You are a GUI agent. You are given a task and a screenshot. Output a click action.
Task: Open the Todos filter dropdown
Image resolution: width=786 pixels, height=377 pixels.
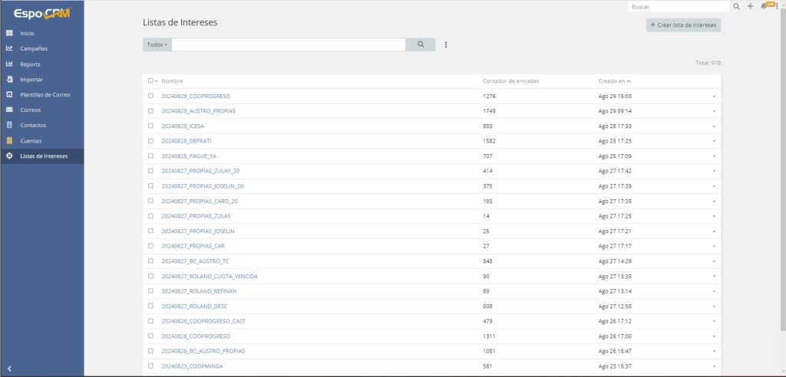157,45
